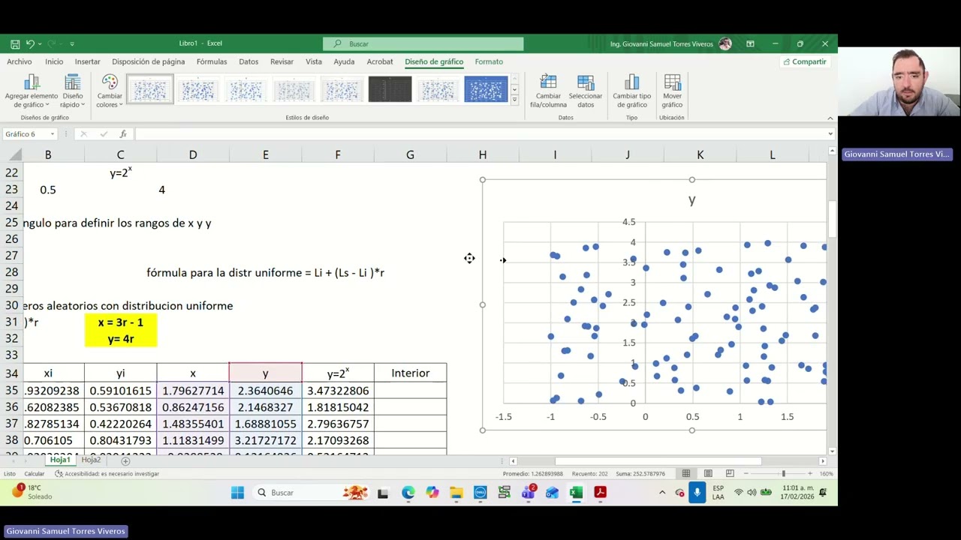The width and height of the screenshot is (961, 540).
Task: Switch to the Insertar tab
Action: point(87,61)
